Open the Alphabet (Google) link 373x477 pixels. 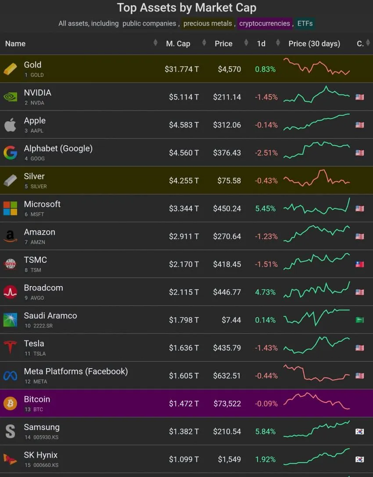click(58, 148)
